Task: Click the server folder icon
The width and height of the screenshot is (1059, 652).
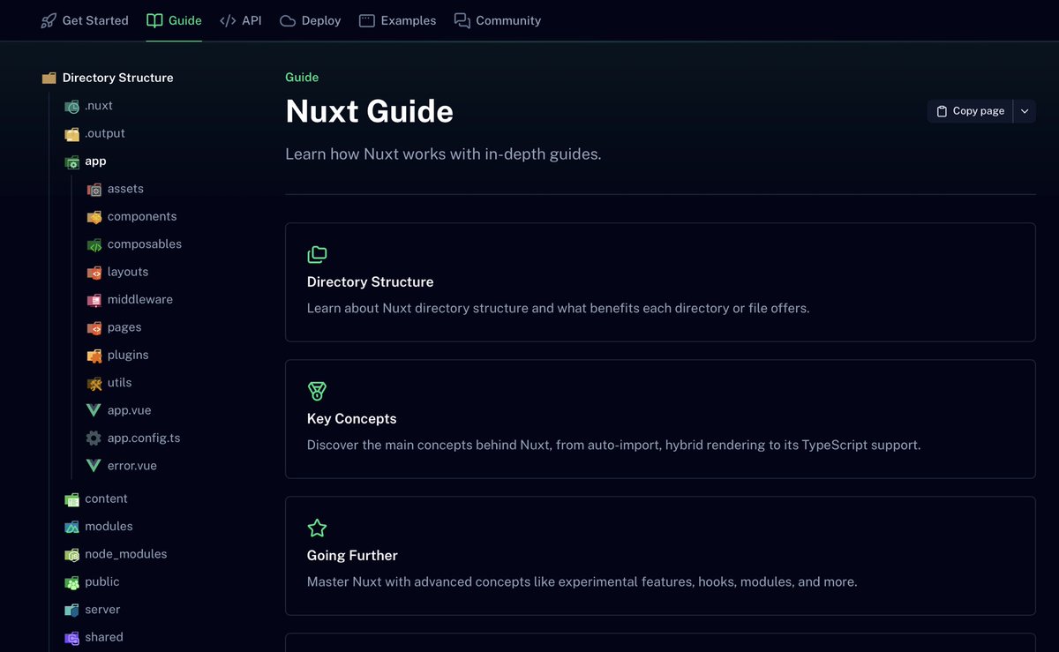Action: click(72, 610)
